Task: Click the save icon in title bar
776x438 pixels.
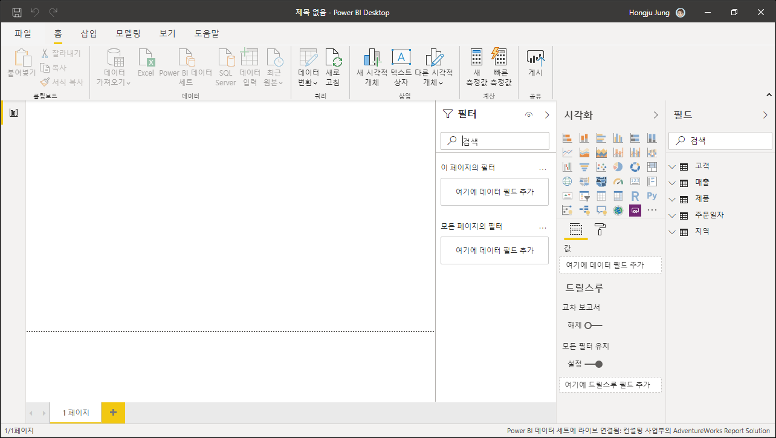Action: (17, 12)
